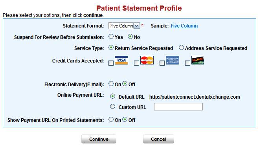This screenshot has width=259, height=147.
Task: Check the MasterCard checkbox
Action: 136,63
